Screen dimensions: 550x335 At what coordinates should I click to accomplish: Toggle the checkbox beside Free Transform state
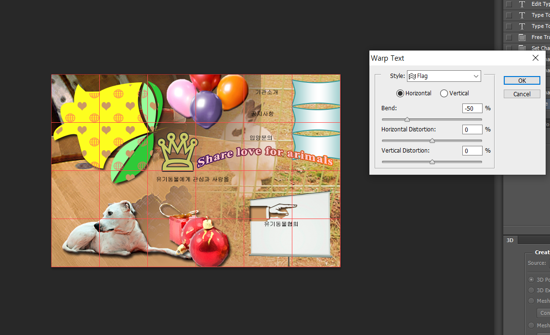tap(509, 37)
